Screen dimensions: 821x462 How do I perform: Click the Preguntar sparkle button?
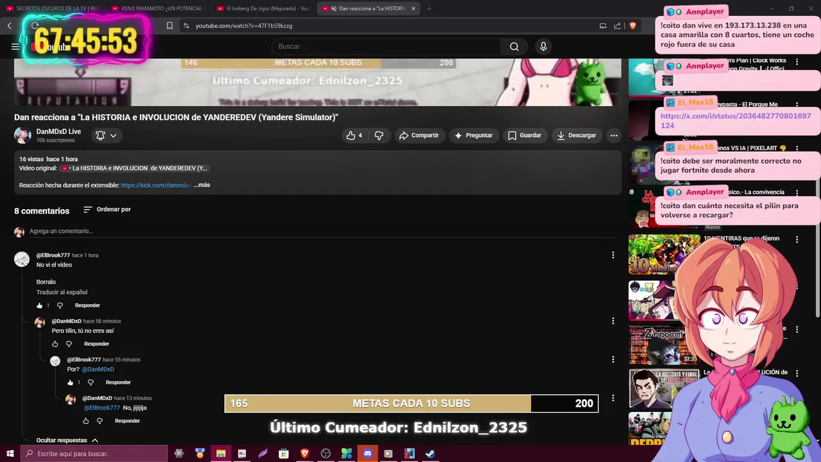(x=473, y=135)
